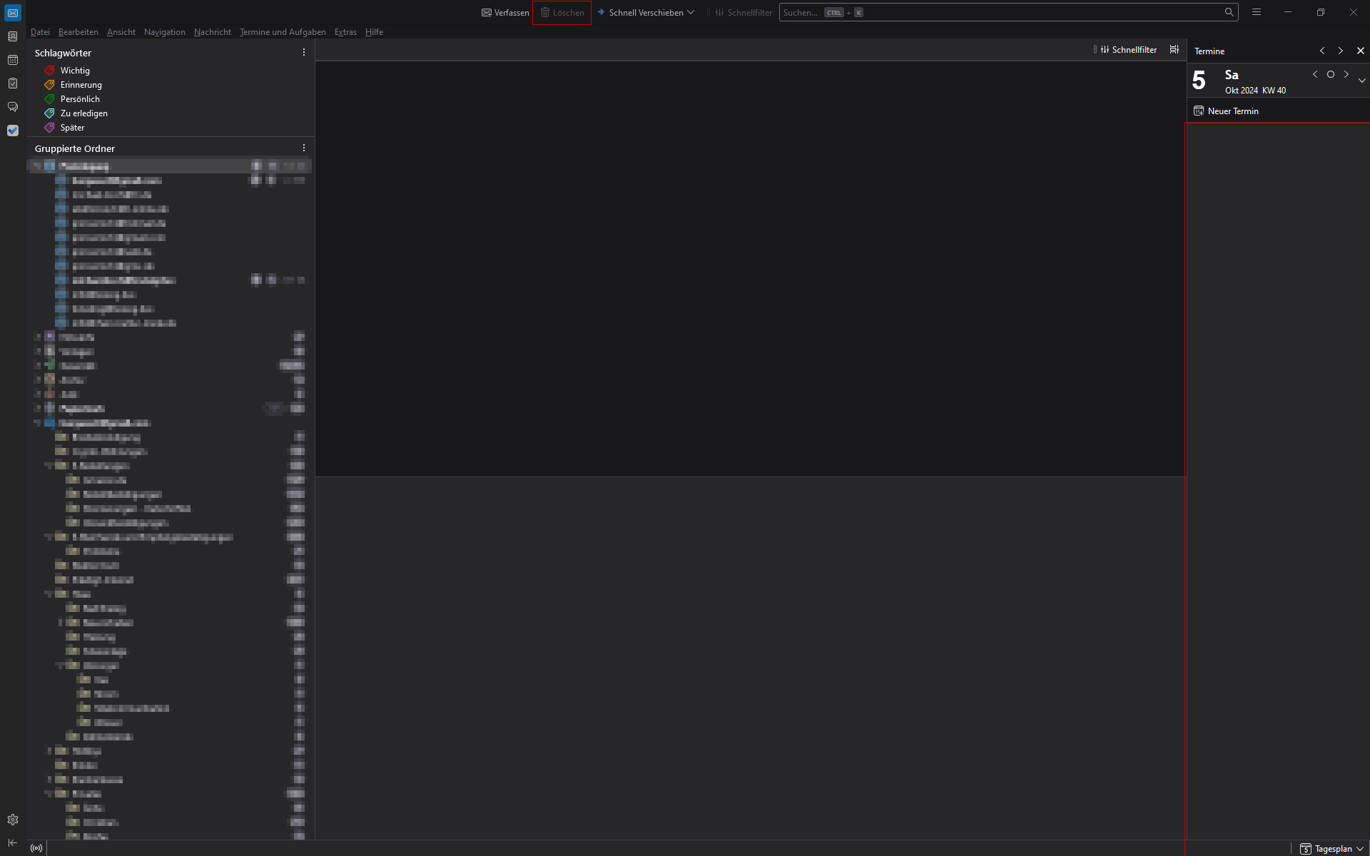The height and width of the screenshot is (856, 1370).
Task: Click the online status icon in the status bar
Action: pos(36,848)
